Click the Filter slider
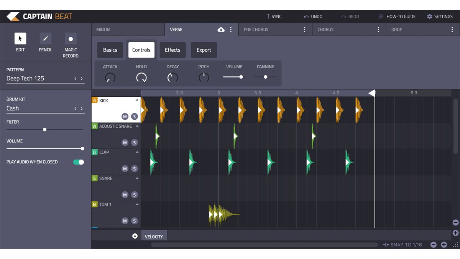 (x=44, y=130)
